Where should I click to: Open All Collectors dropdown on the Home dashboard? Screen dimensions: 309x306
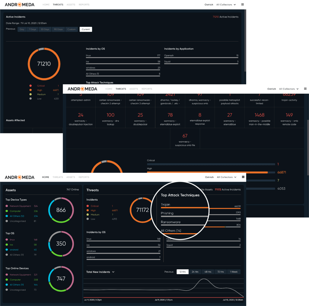pyautogui.click(x=225, y=177)
